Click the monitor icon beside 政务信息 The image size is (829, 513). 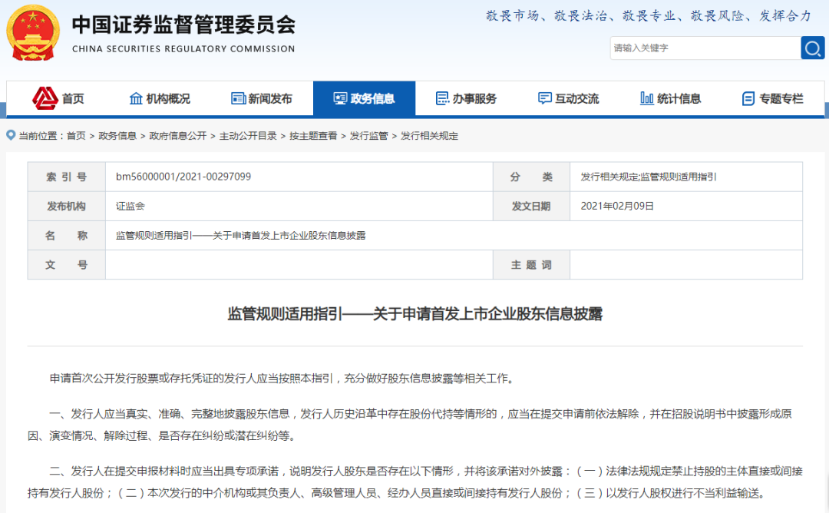tap(341, 98)
